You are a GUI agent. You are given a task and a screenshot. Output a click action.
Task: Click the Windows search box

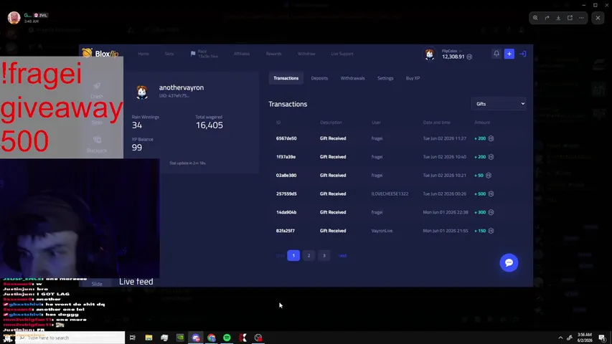pyautogui.click(x=70, y=338)
